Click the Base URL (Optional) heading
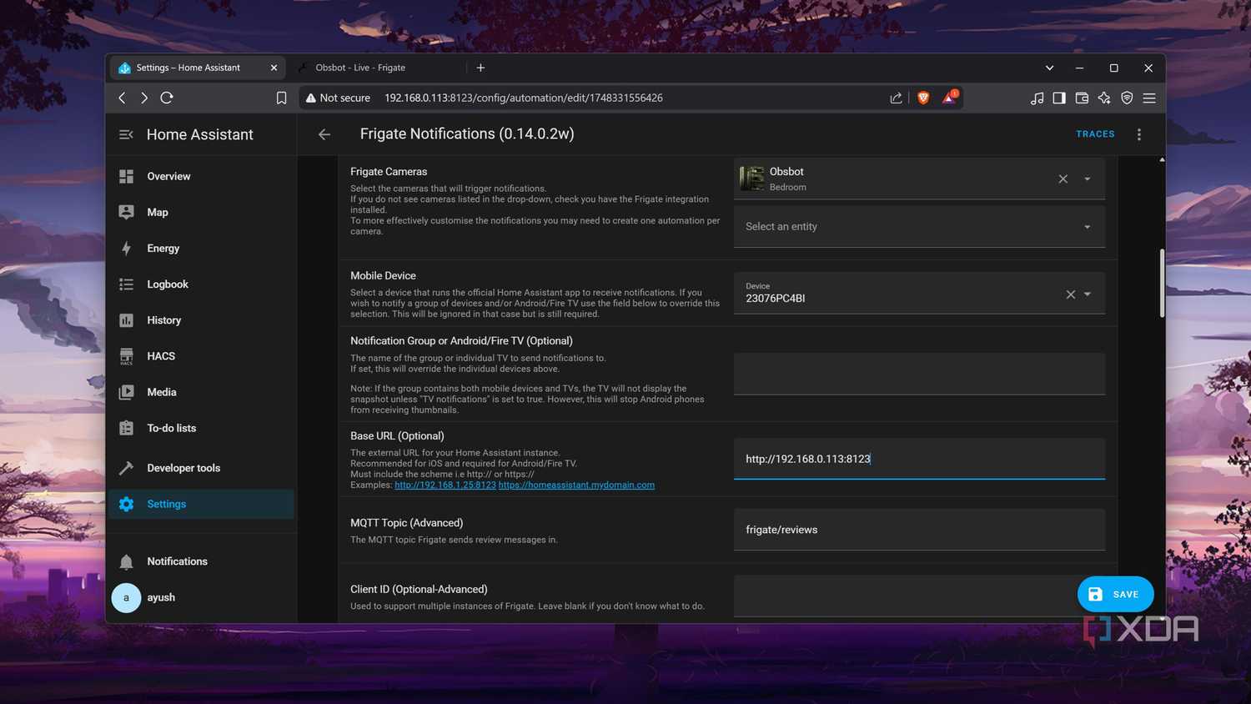This screenshot has height=704, width=1251. pyautogui.click(x=397, y=436)
